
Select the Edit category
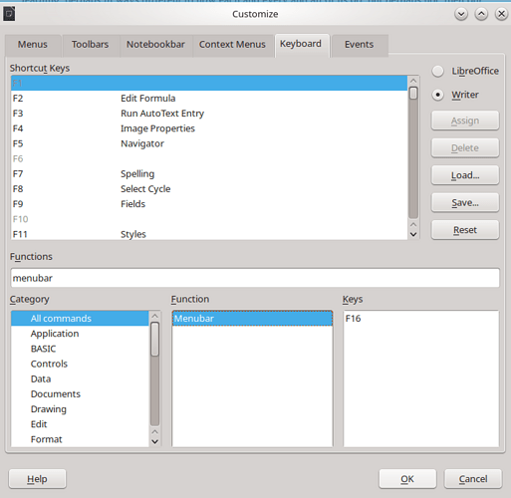click(80, 424)
